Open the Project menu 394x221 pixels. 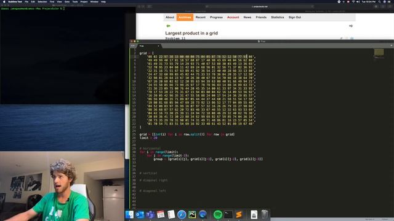coord(84,2)
